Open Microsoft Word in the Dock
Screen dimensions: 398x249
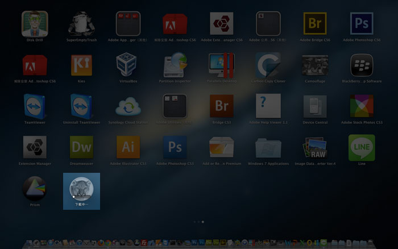[x=287, y=243]
